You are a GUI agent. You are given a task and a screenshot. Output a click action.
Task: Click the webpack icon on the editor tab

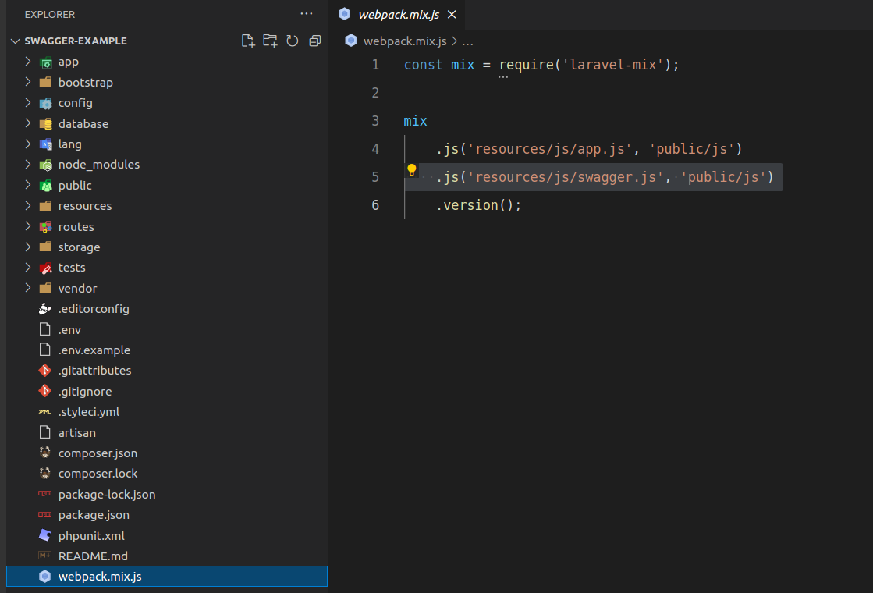(343, 13)
